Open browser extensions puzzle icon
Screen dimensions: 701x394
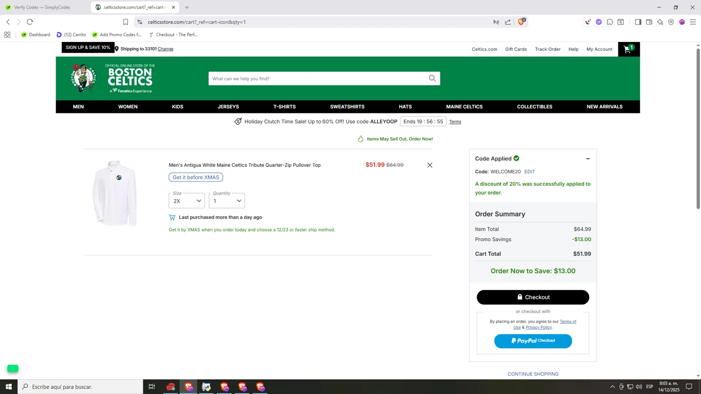610,22
